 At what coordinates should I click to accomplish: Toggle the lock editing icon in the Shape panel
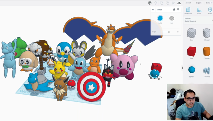tap(174, 9)
